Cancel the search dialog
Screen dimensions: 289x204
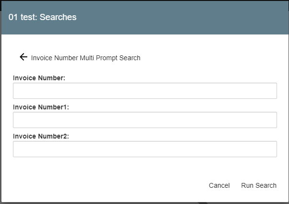point(219,185)
